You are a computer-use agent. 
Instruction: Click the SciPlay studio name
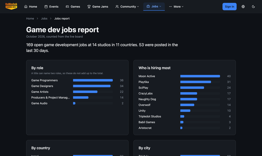click(x=143, y=88)
